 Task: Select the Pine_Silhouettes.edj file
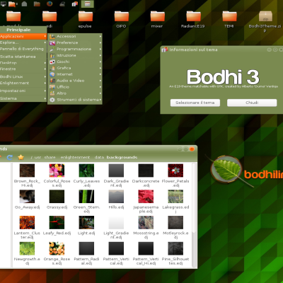coord(175,253)
